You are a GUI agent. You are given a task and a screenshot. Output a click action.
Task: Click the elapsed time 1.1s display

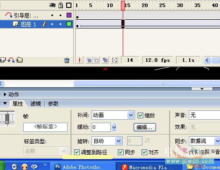188,60
